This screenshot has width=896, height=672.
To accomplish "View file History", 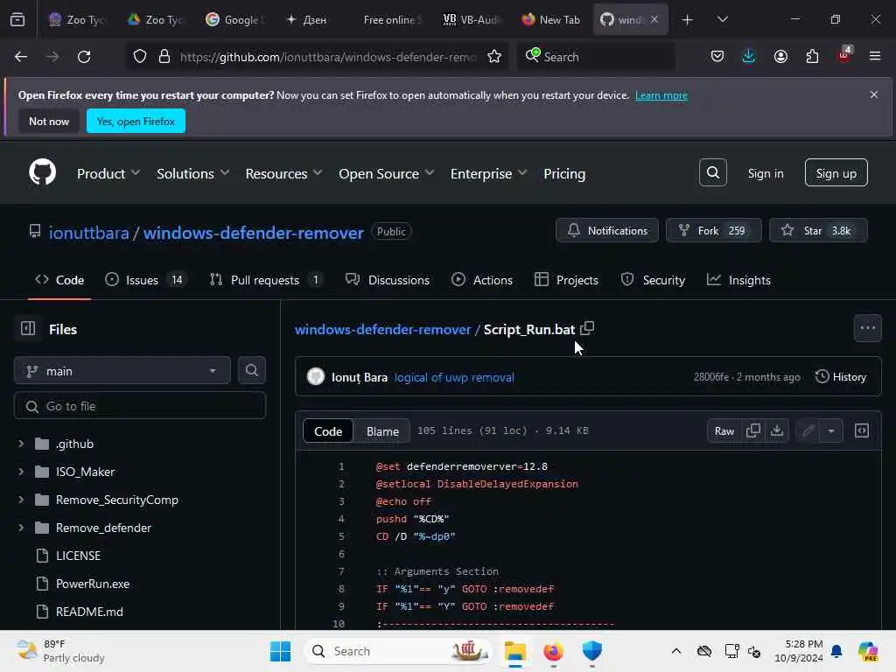I will (841, 376).
